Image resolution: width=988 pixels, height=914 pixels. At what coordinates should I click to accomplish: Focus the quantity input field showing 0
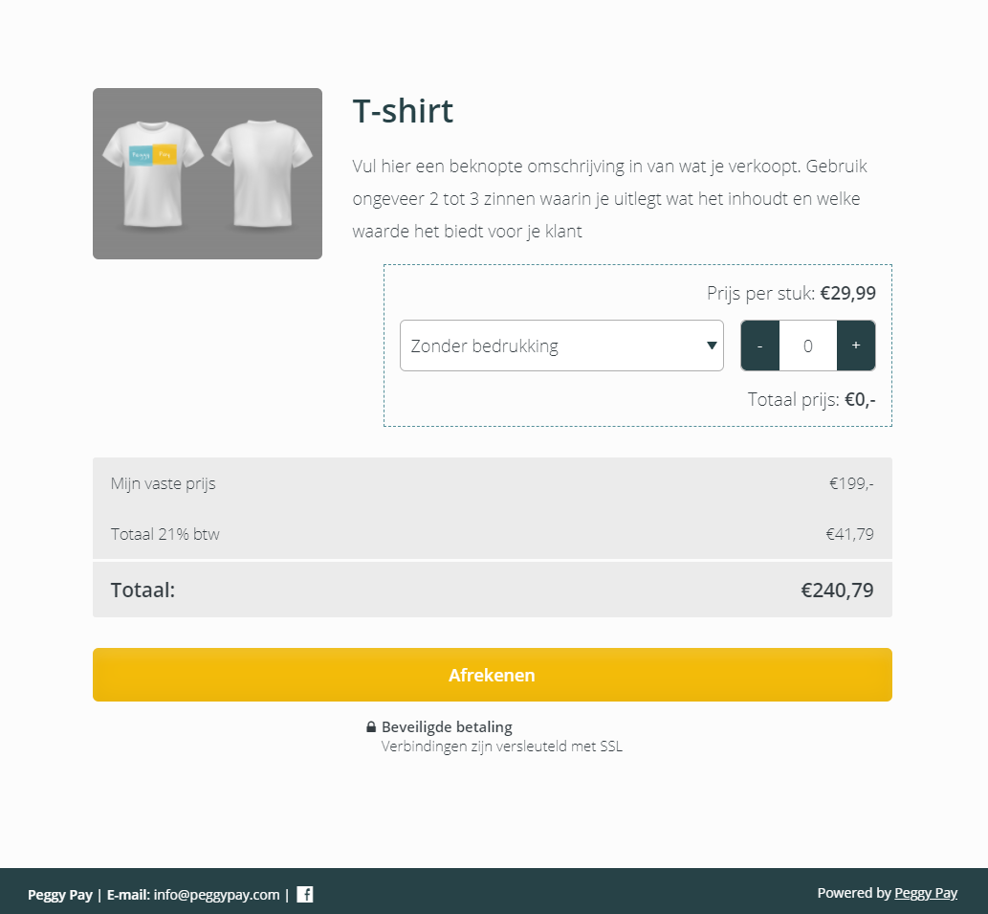(808, 346)
